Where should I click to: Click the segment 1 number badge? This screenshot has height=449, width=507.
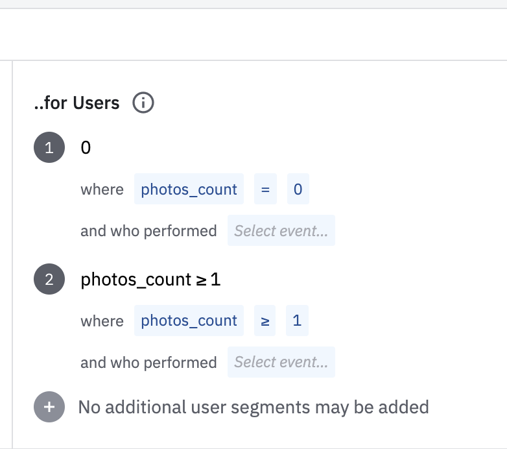click(x=49, y=148)
